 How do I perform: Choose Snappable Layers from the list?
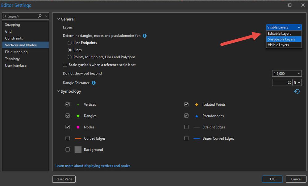[281, 39]
